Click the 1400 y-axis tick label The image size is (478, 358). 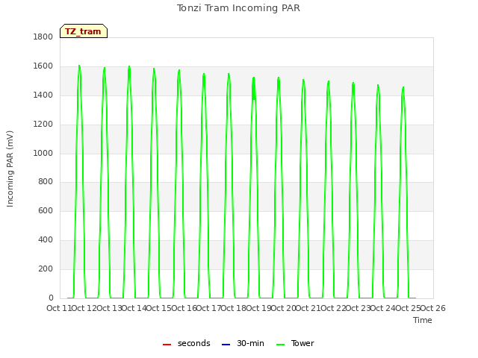click(x=43, y=95)
